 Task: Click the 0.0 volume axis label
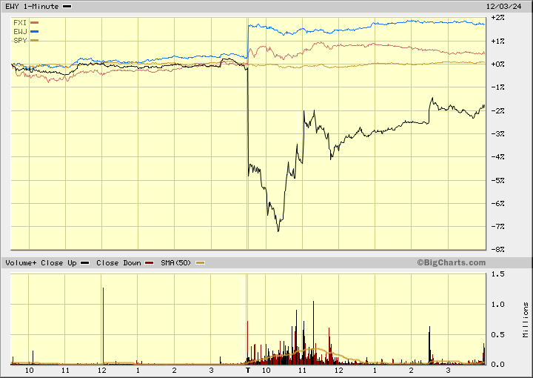click(x=498, y=365)
